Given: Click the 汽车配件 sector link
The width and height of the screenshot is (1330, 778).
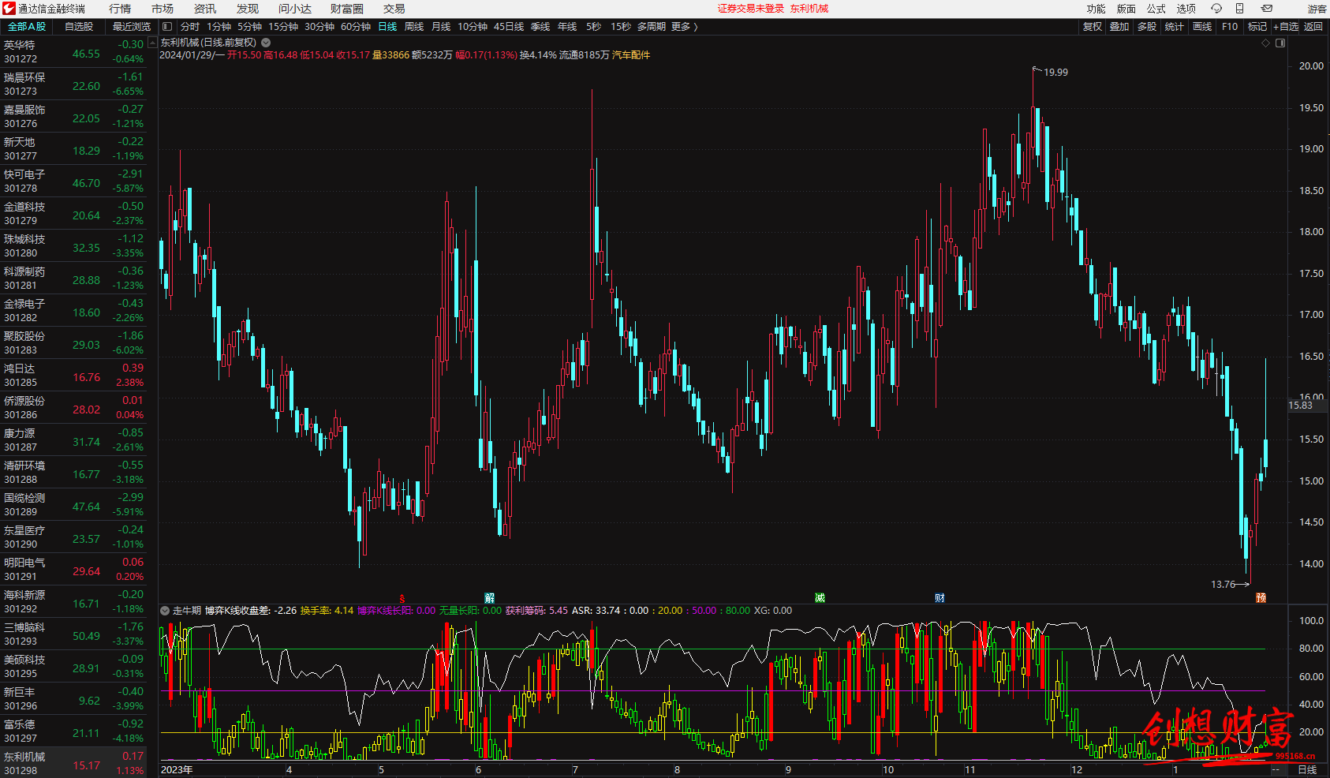Looking at the screenshot, I should click(631, 55).
